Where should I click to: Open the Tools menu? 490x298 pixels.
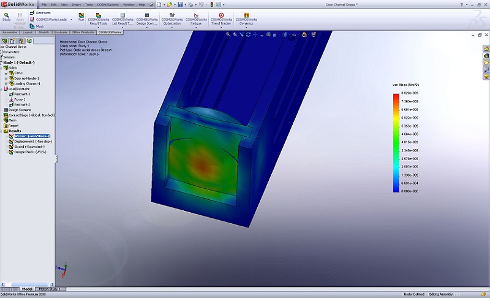click(x=89, y=4)
